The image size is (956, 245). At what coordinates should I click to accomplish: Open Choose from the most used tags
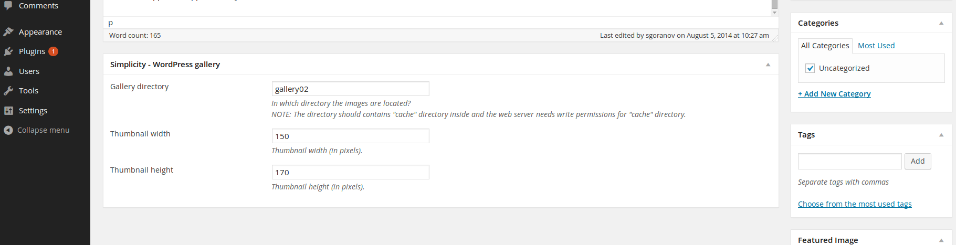click(x=855, y=204)
